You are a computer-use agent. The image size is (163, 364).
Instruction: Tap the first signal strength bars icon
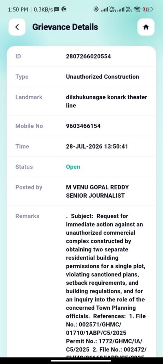105,10
